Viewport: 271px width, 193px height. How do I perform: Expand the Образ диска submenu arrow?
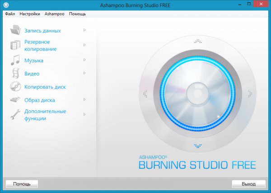click(x=84, y=99)
